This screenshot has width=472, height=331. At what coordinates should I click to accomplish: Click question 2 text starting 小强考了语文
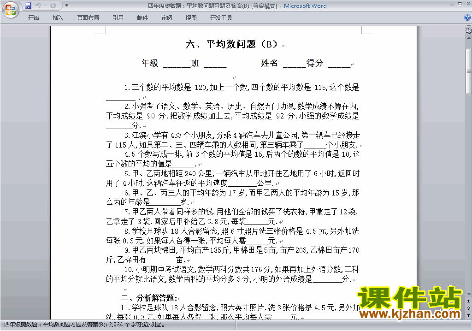[233, 116]
